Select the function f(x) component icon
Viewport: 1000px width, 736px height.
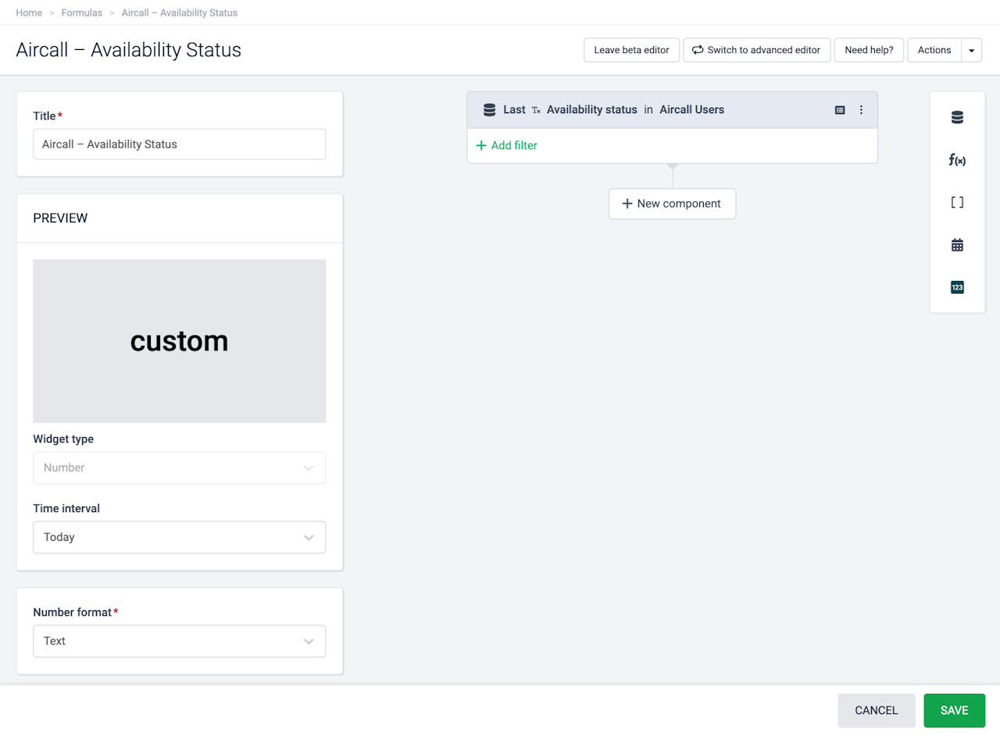pos(957,160)
